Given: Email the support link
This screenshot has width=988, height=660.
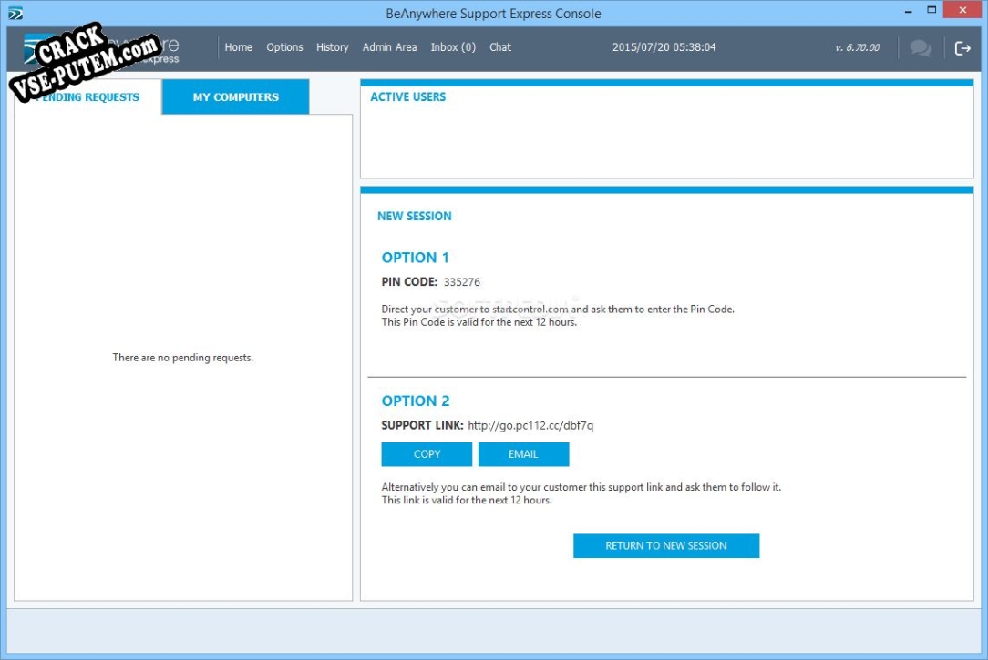Looking at the screenshot, I should 523,454.
